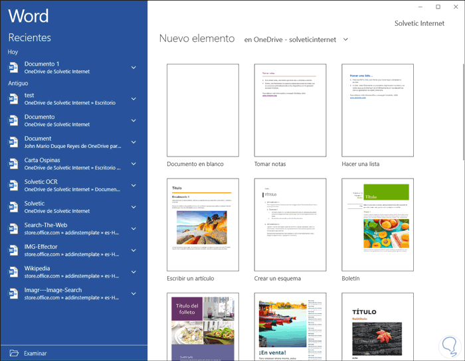465x361 pixels.
Task: Expand chevron for Carta Ospinas
Action: (134, 164)
